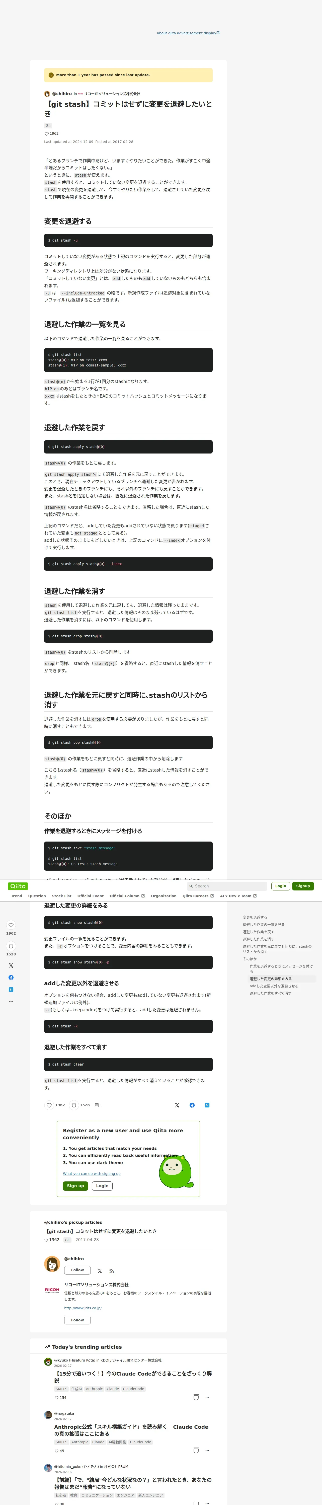Share on Facebook below the article body
Viewport: 322px width, 1505px height.
pos(192,1105)
